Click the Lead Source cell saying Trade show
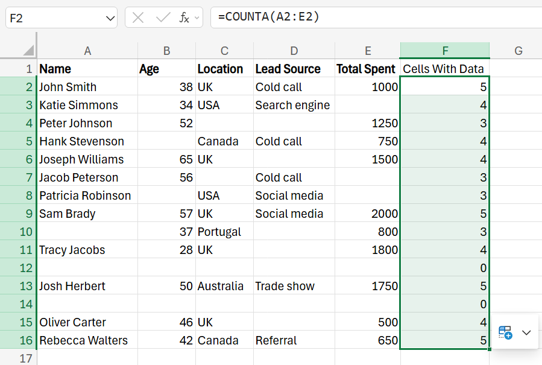This screenshot has width=542, height=365. 293,286
